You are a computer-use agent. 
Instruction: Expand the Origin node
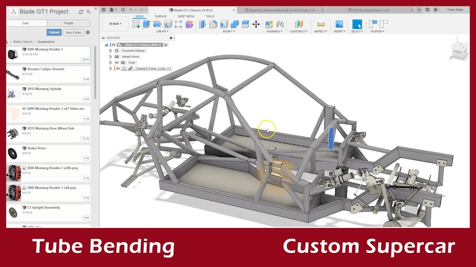click(110, 63)
